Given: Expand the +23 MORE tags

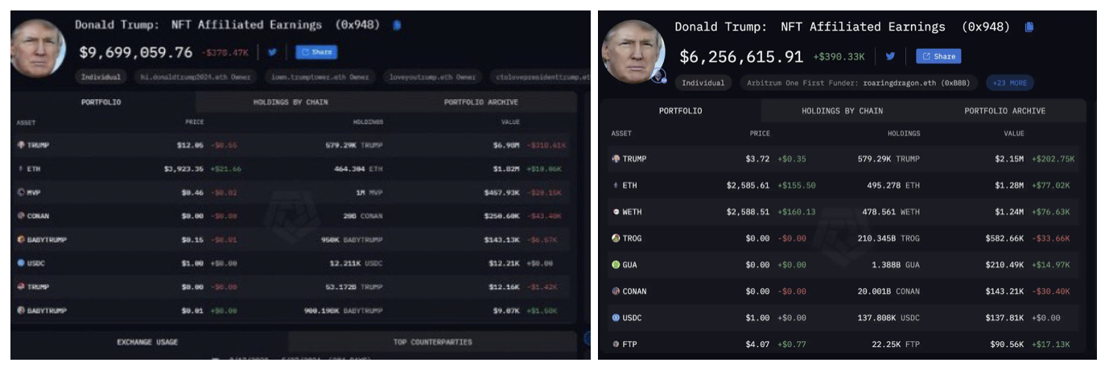Looking at the screenshot, I should [x=1009, y=83].
